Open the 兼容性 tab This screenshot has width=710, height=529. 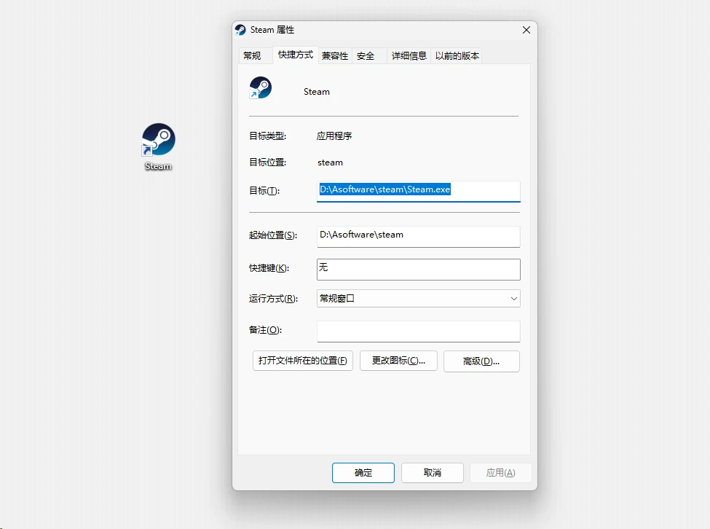335,55
